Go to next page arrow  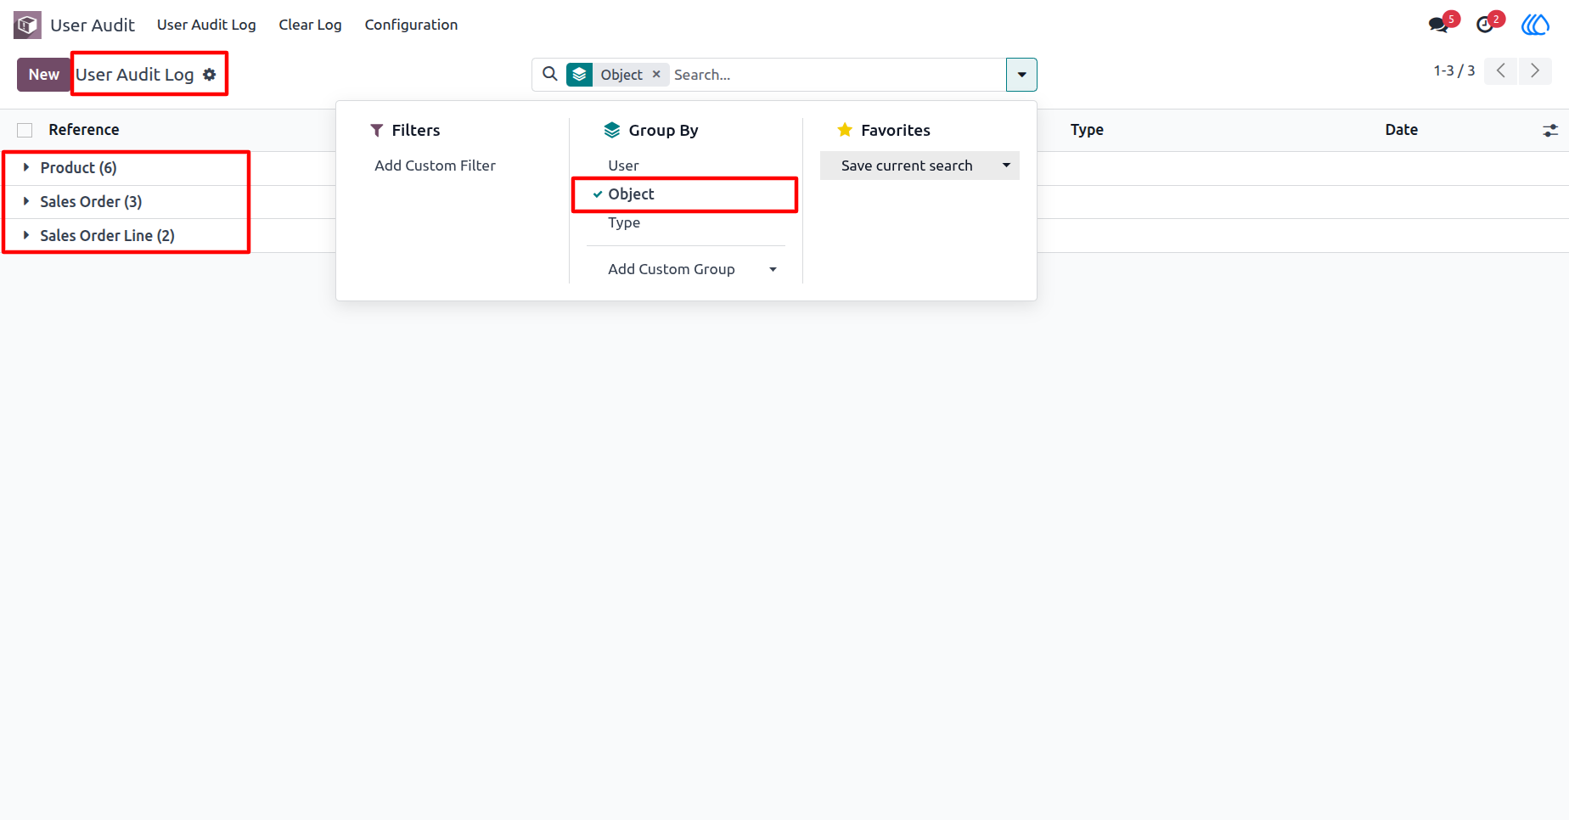point(1535,71)
